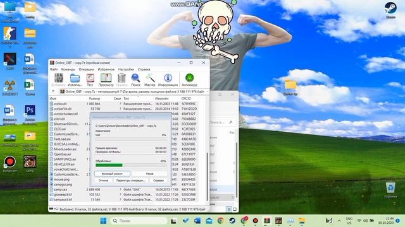Select the zlib1.dll file
Screen dimensions: 405x227
pyautogui.click(x=58, y=119)
